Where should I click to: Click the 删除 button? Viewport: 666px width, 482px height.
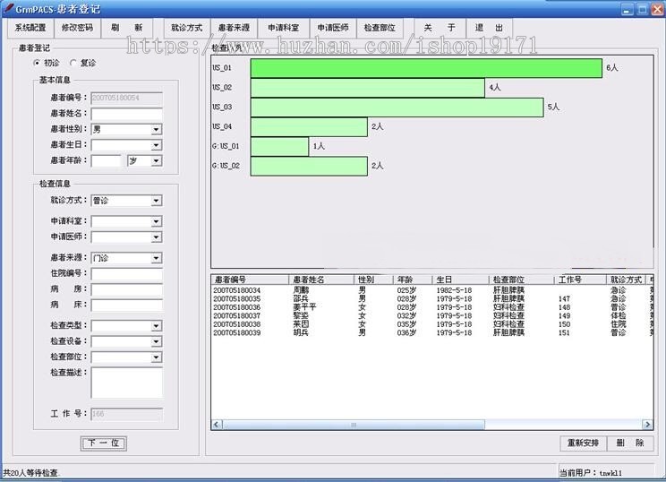click(x=630, y=443)
